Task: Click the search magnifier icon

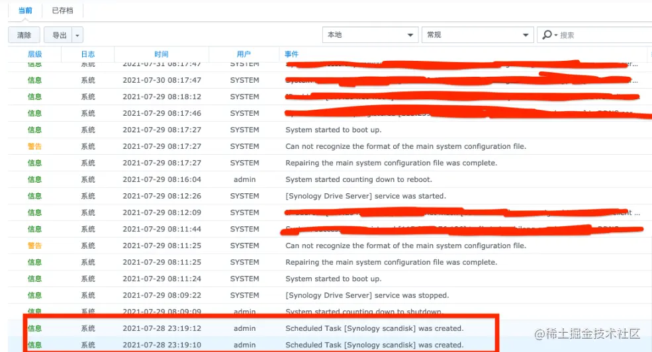Action: [547, 35]
